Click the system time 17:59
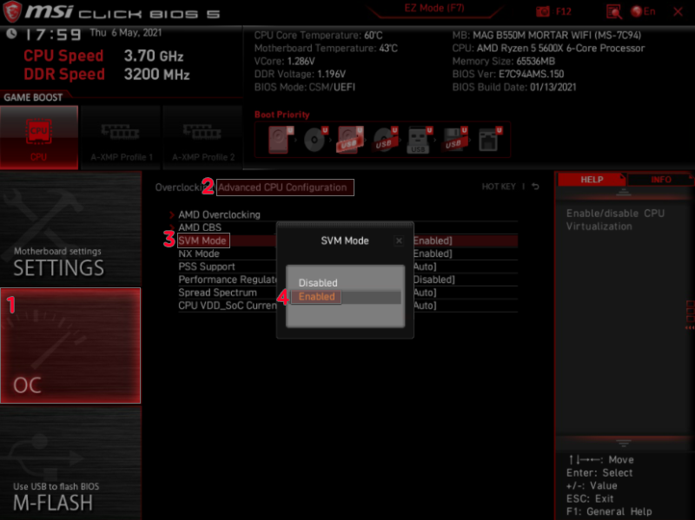Image resolution: width=695 pixels, height=520 pixels. coord(53,34)
